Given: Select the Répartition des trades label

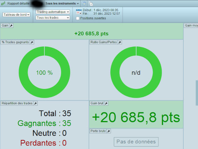Looking at the screenshot, I should [x=17, y=103].
